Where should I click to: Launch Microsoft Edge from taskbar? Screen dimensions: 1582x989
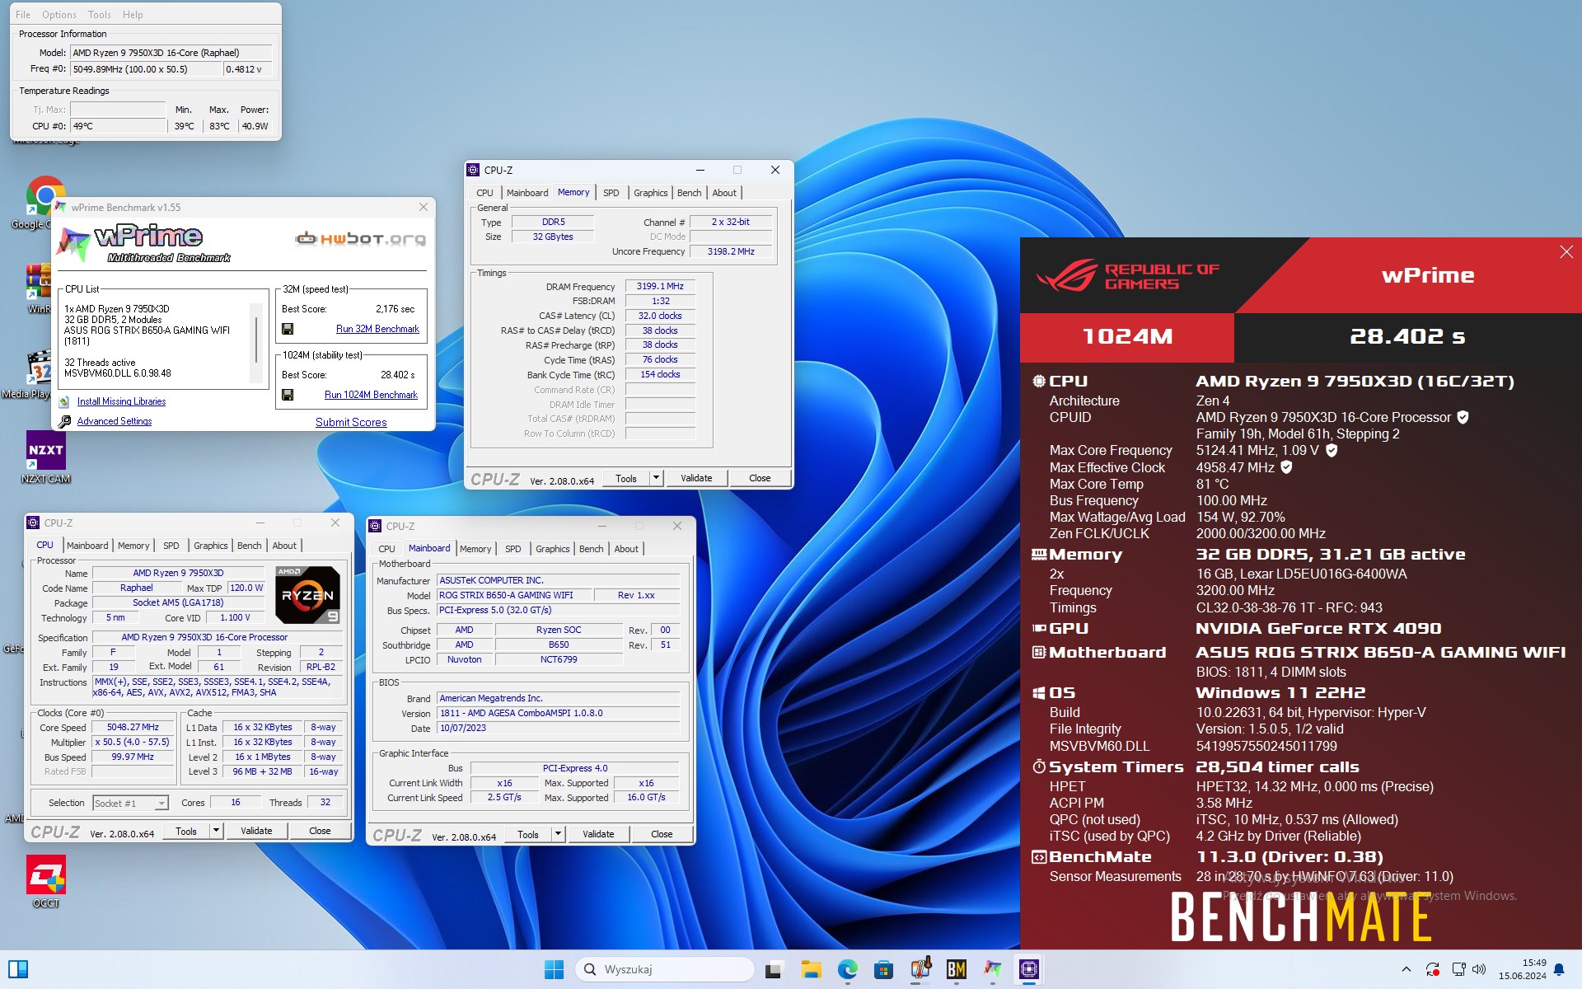pyautogui.click(x=848, y=969)
